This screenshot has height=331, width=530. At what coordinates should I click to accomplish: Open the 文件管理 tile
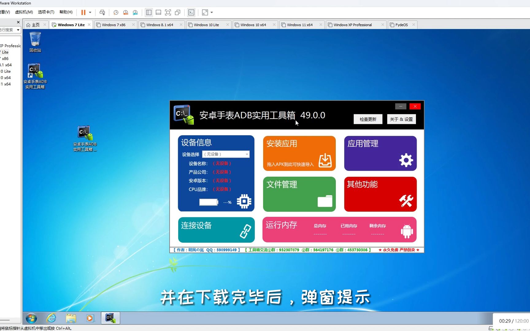(x=299, y=194)
